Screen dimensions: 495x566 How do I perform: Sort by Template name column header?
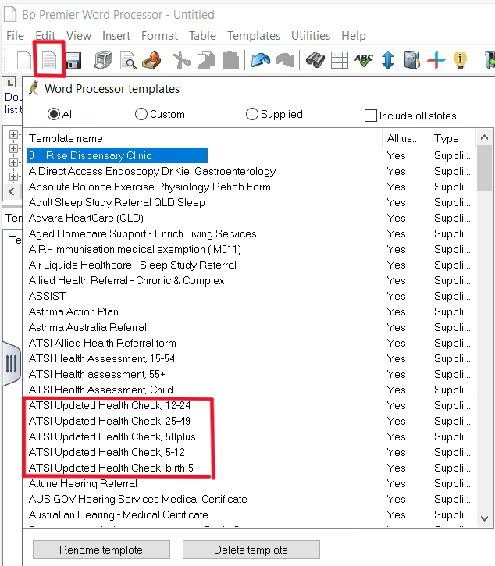tap(203, 139)
